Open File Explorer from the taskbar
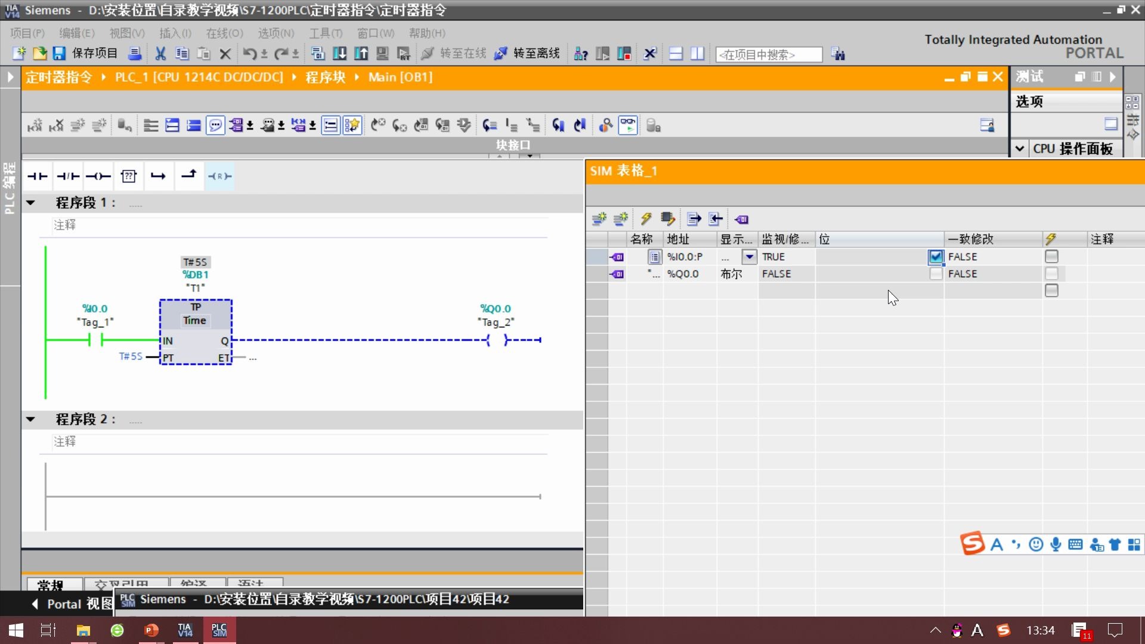 pyautogui.click(x=83, y=630)
